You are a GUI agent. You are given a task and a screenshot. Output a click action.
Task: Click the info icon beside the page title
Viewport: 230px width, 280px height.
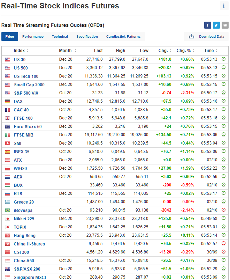point(223,6)
